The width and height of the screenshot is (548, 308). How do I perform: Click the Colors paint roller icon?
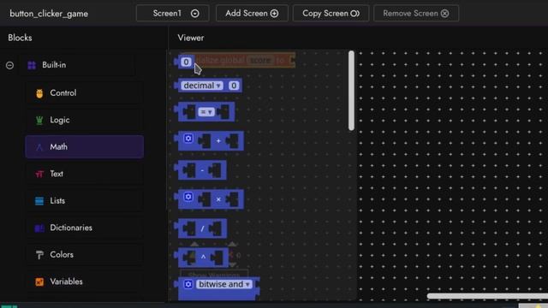click(39, 255)
